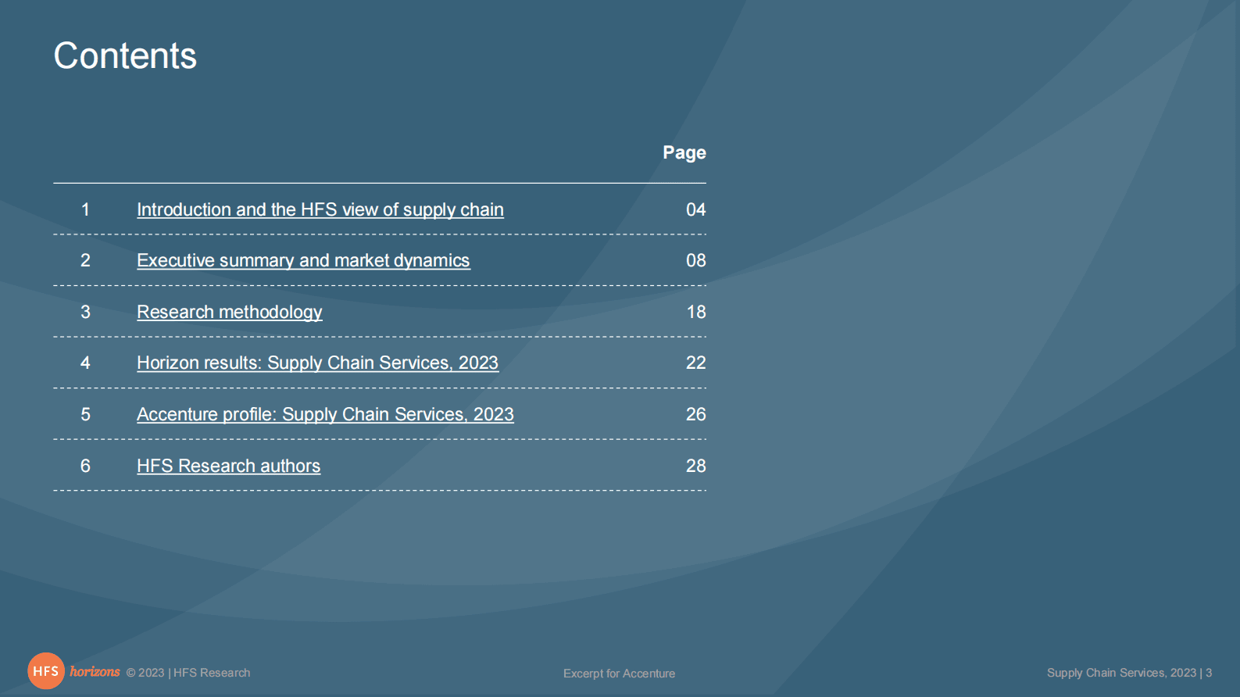Click page number 28 for HFS authors
The width and height of the screenshot is (1240, 697).
click(695, 466)
